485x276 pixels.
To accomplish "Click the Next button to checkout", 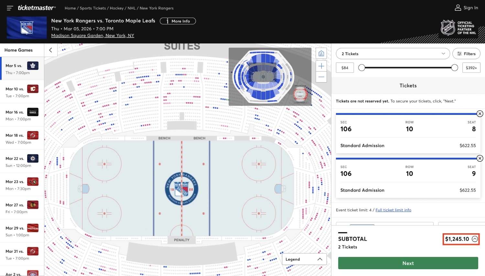I will click(x=408, y=263).
